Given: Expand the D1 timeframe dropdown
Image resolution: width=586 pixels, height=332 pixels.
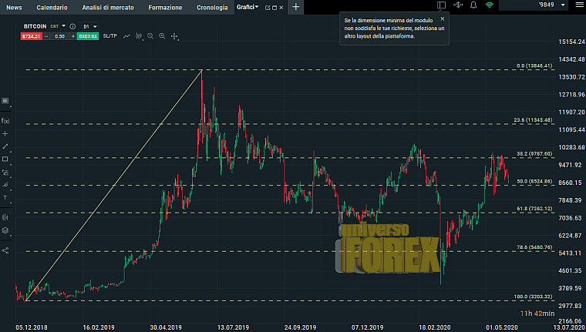Looking at the screenshot, I should click(x=89, y=26).
